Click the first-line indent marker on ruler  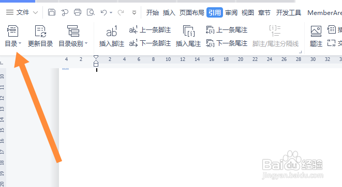click(96, 57)
